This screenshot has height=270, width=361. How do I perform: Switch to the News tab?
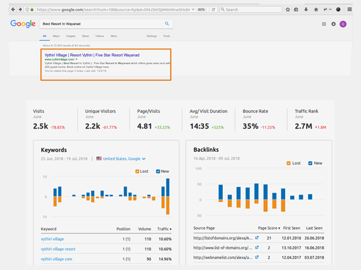click(85, 36)
